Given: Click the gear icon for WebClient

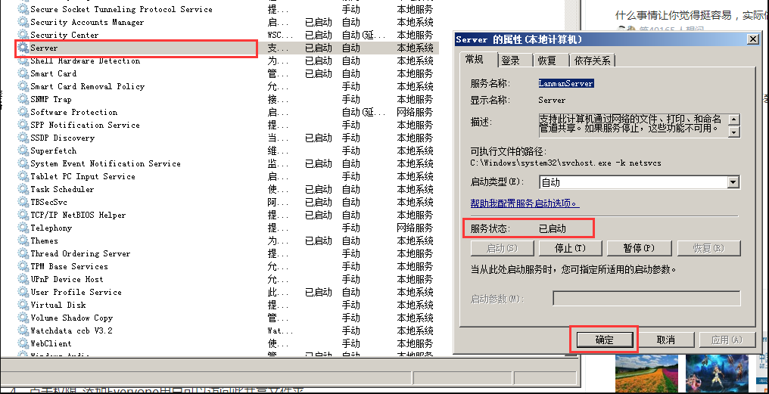Looking at the screenshot, I should (23, 343).
